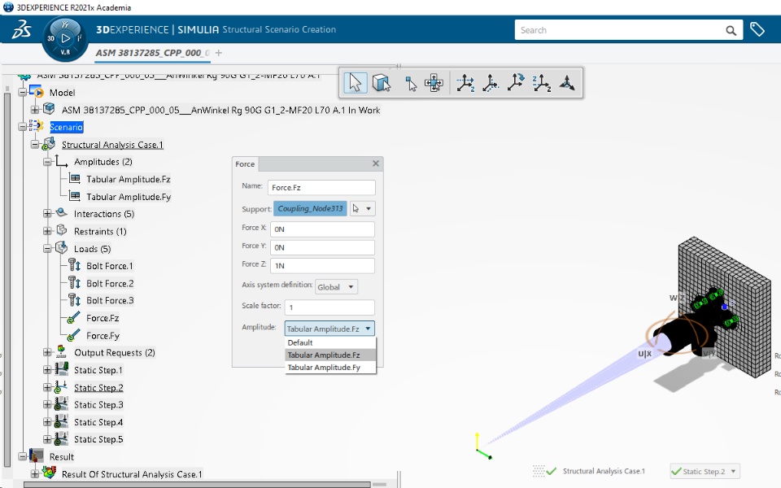
Task: Click the rotate axis system tool icon
Action: 516,82
